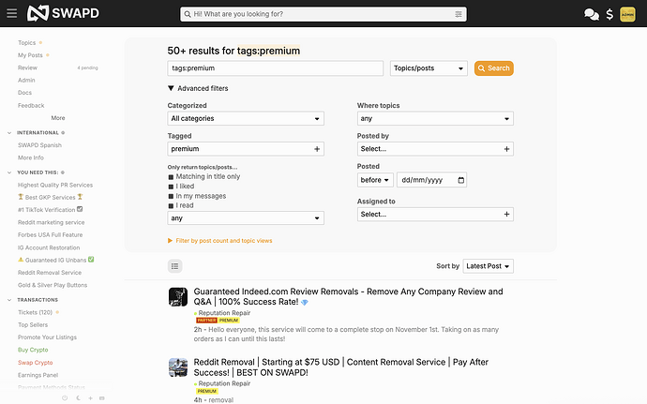
Task: Open Review in the sidebar
Action: point(27,67)
